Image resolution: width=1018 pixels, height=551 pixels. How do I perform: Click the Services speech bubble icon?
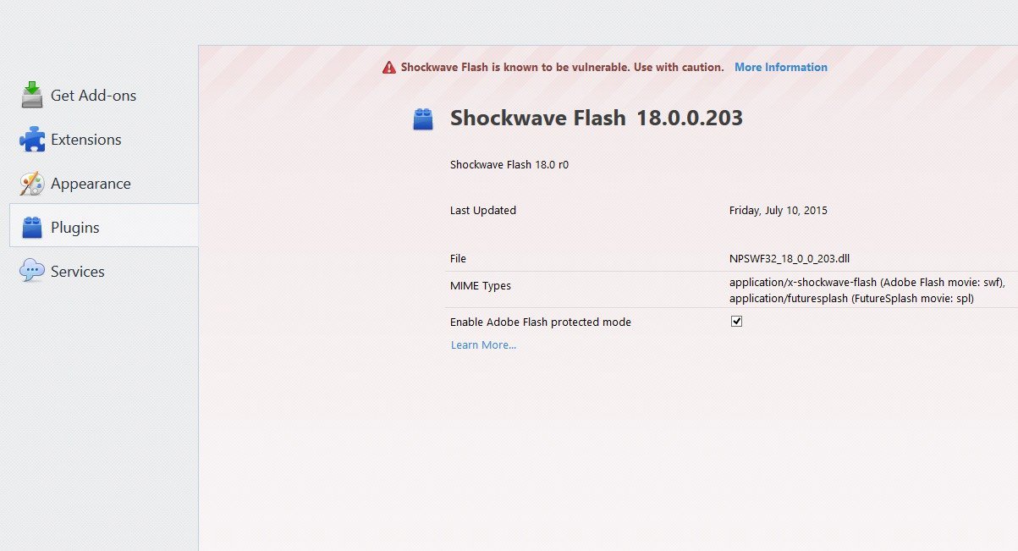pos(32,271)
